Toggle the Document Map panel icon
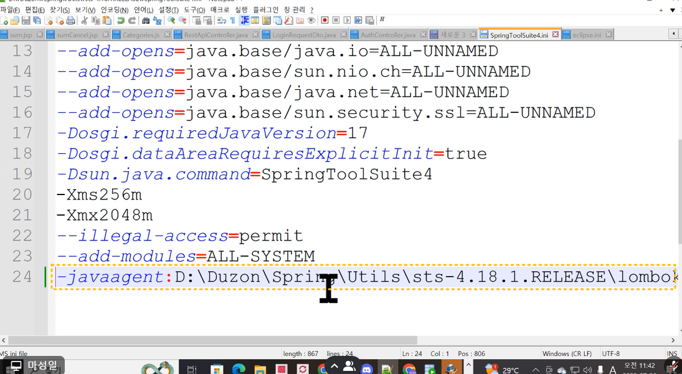 tap(266, 21)
